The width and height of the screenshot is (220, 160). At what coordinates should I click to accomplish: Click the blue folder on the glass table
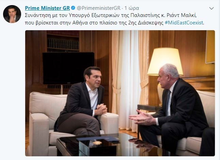click(x=98, y=139)
